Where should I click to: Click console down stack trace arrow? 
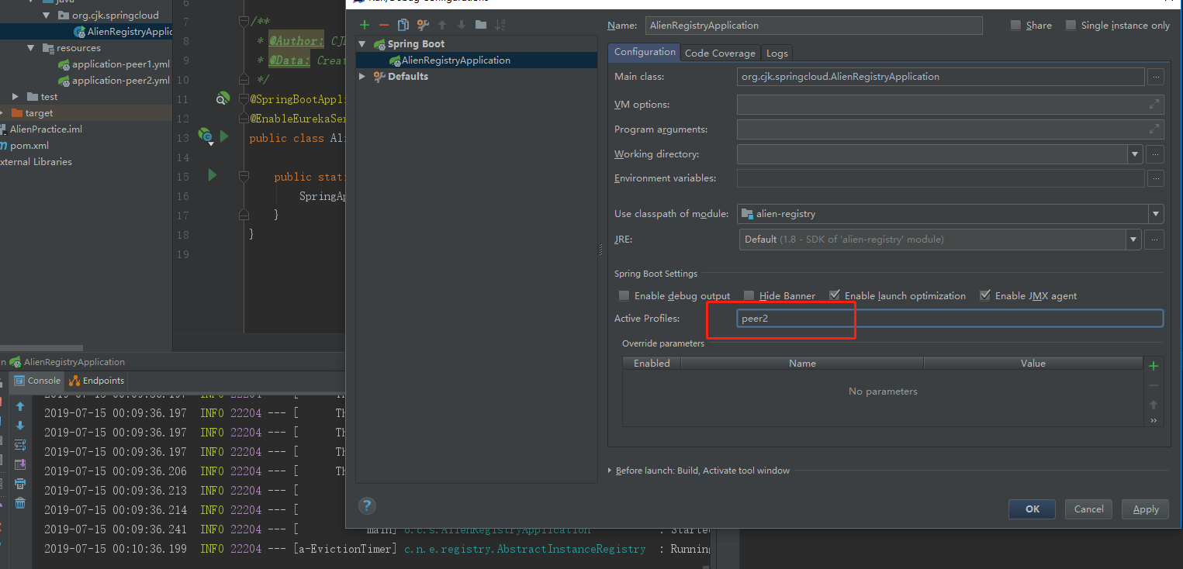20,426
